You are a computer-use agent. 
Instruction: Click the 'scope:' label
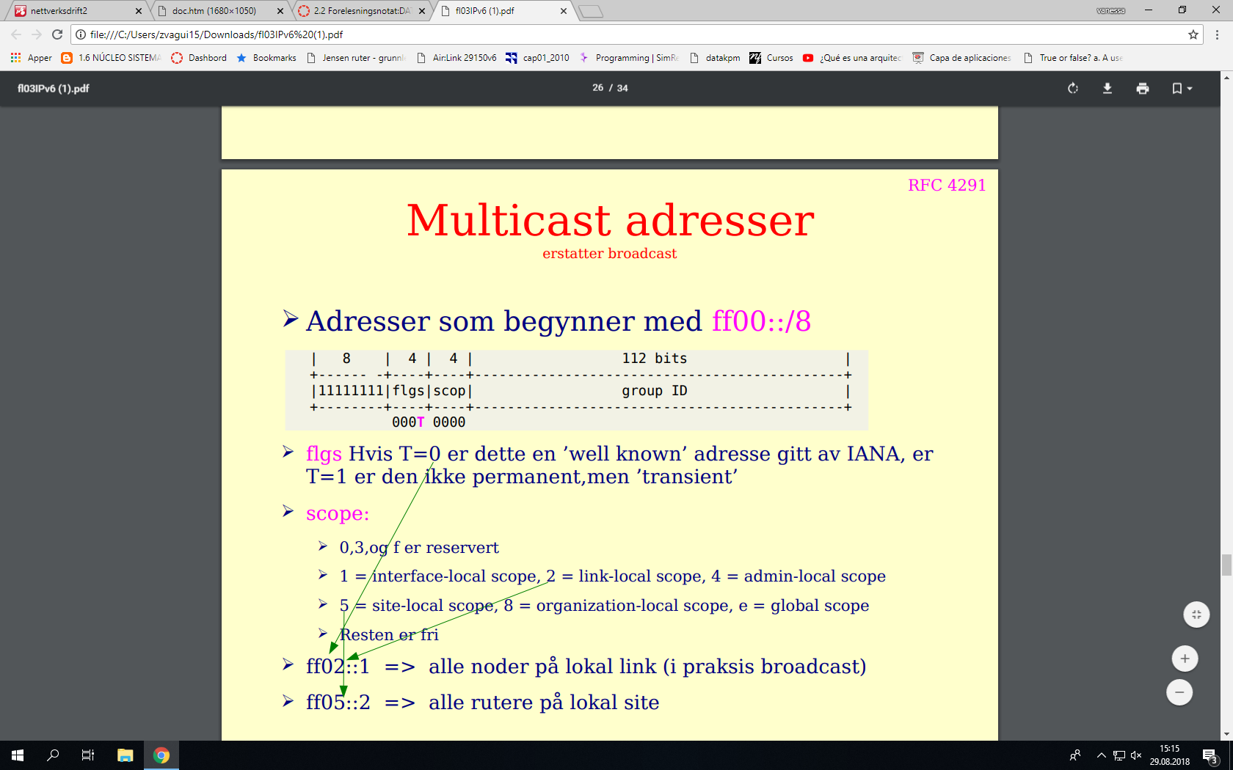tap(338, 513)
